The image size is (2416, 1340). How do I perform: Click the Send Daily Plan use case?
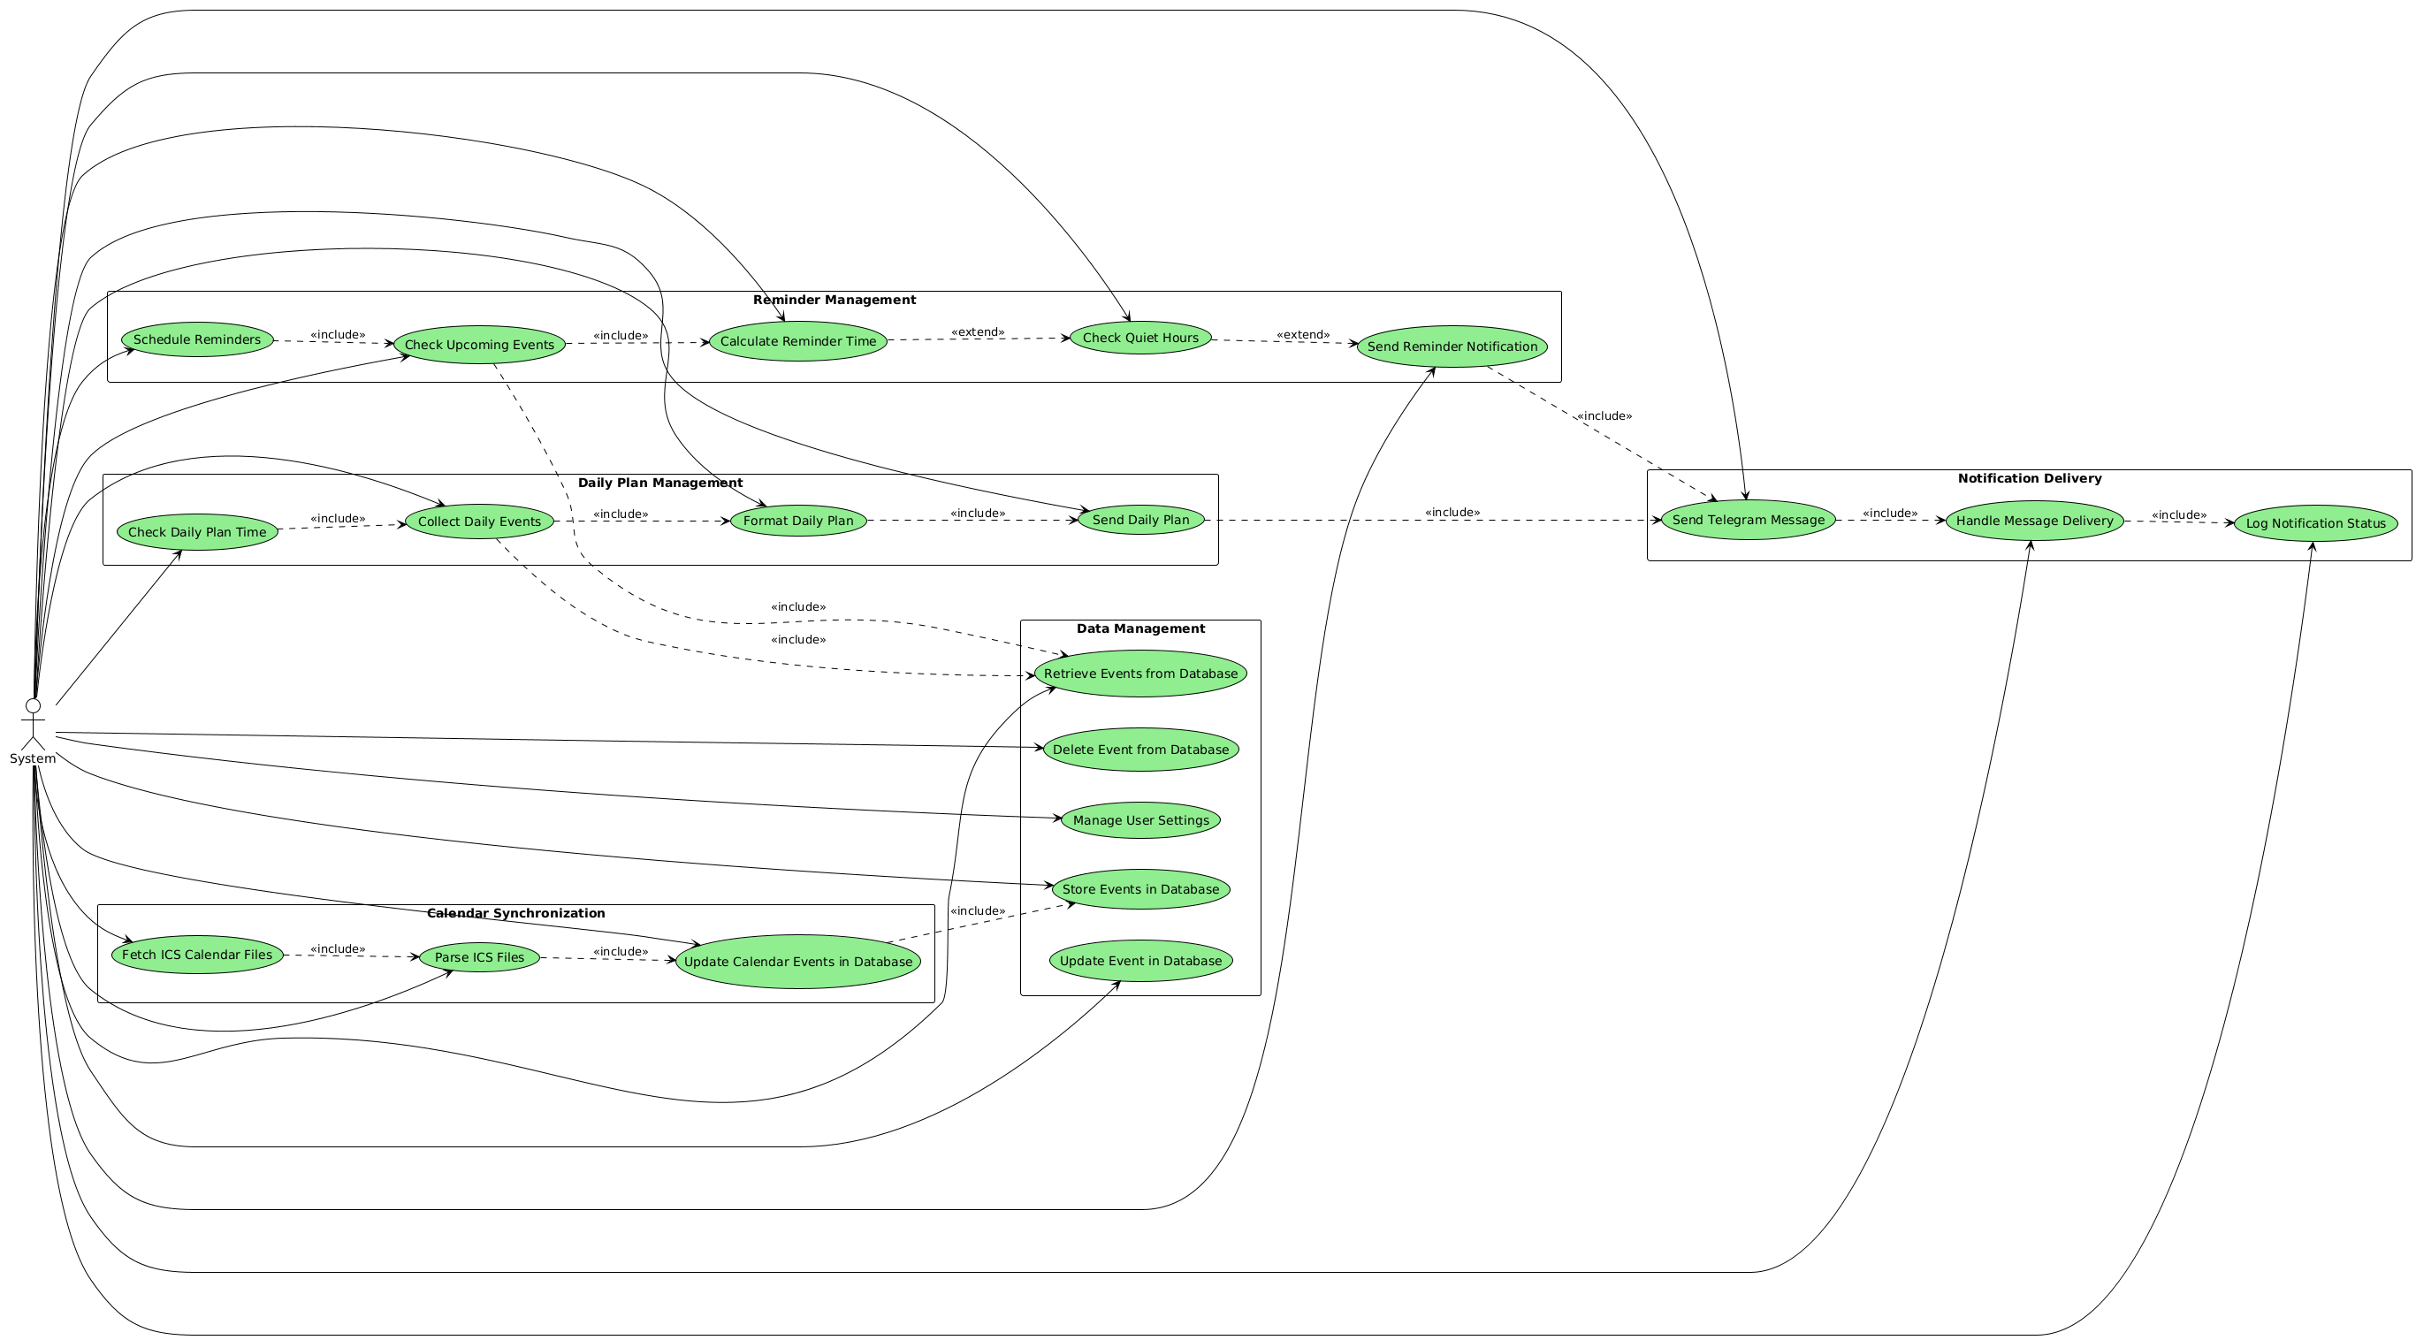tap(1140, 520)
